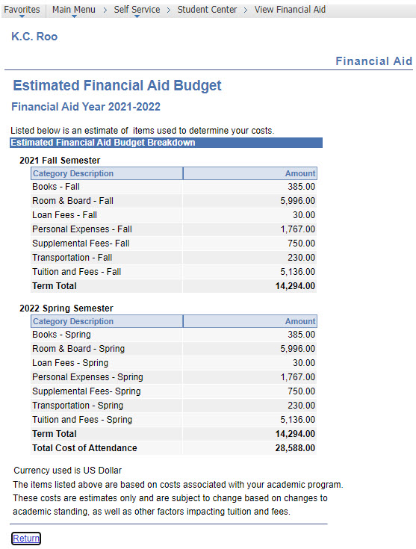Select Personal Expenses - Spring row
Viewport: 416px width, 549px height.
click(x=174, y=377)
